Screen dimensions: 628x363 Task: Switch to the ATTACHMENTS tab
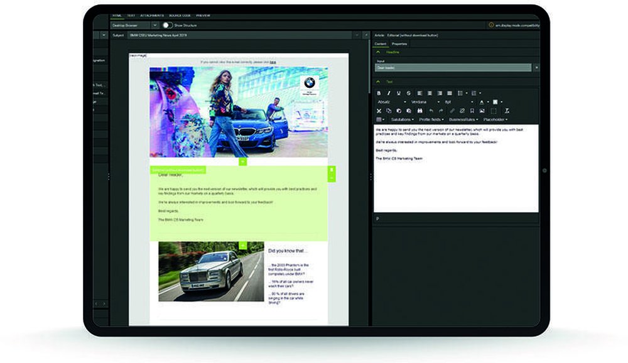[152, 15]
